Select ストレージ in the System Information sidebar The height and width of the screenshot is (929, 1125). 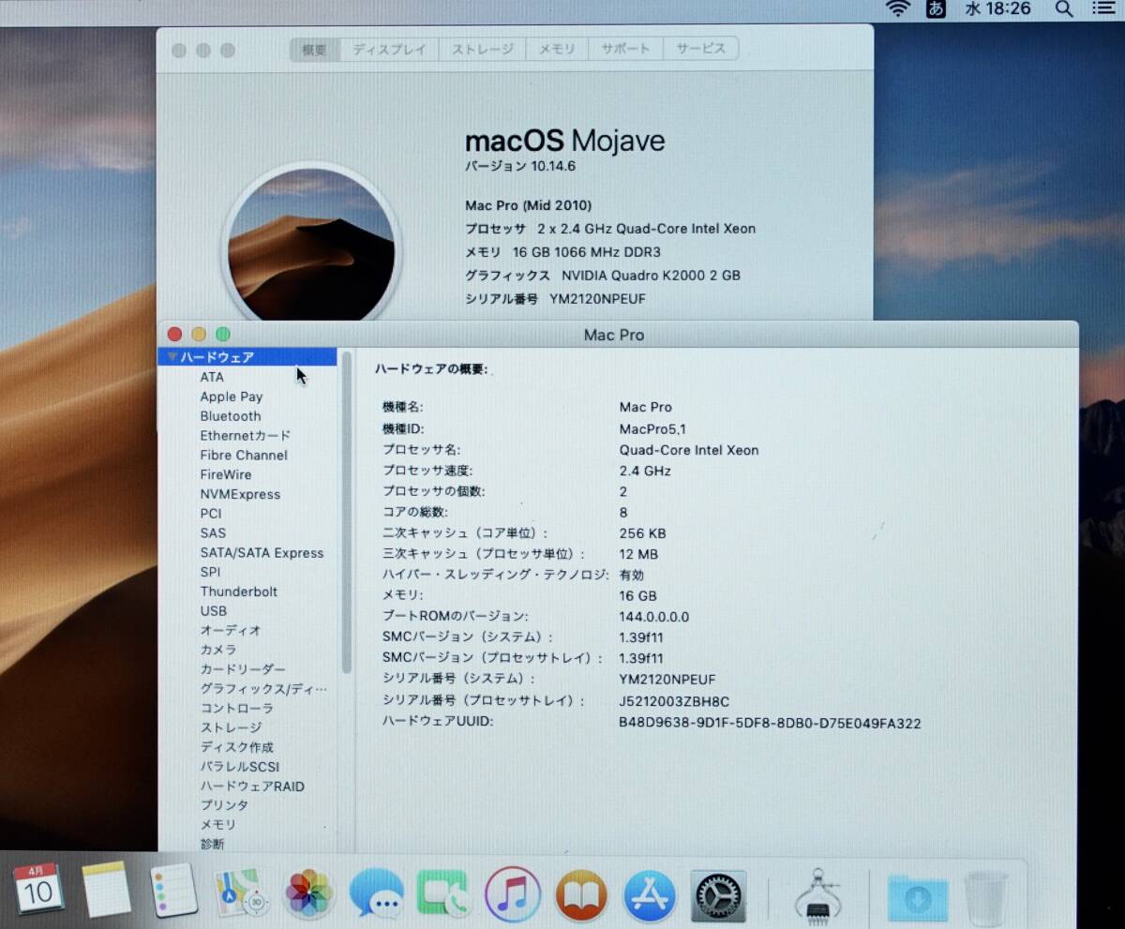click(231, 727)
